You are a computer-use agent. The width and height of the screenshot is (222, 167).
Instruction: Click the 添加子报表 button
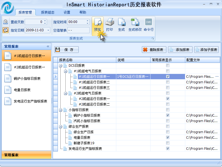(206, 50)
